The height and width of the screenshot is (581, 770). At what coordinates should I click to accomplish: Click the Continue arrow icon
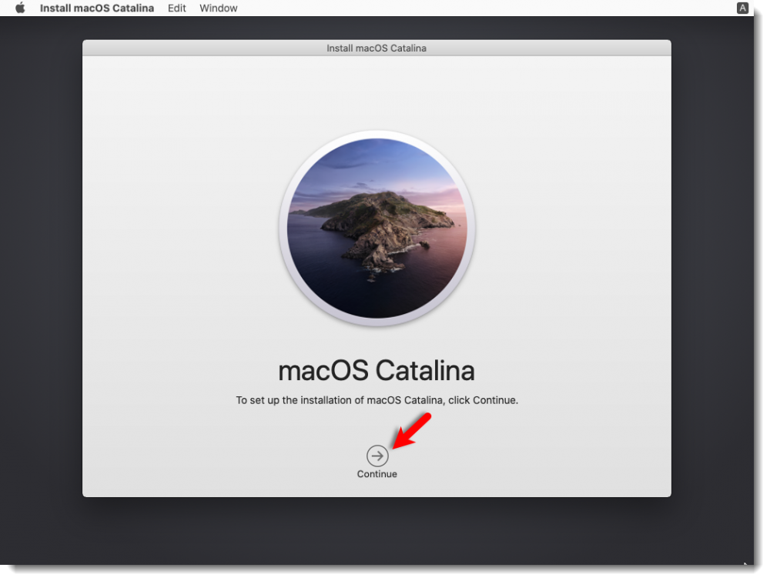(377, 456)
